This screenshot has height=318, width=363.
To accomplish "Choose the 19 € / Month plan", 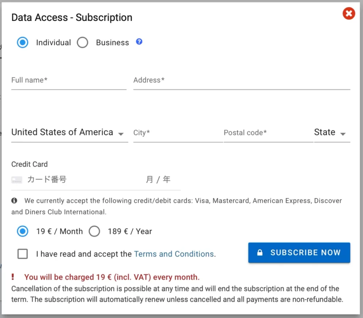I will coord(22,231).
